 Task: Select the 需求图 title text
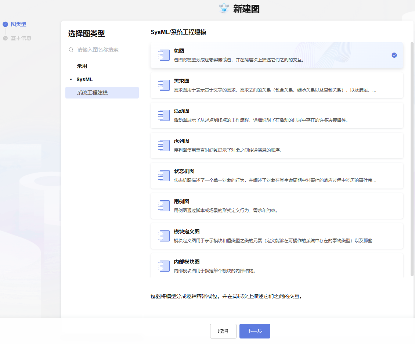pos(181,81)
